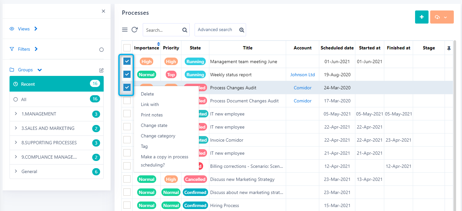The width and height of the screenshot is (462, 211).
Task: Choose Change state from context menu
Action: pos(154,125)
